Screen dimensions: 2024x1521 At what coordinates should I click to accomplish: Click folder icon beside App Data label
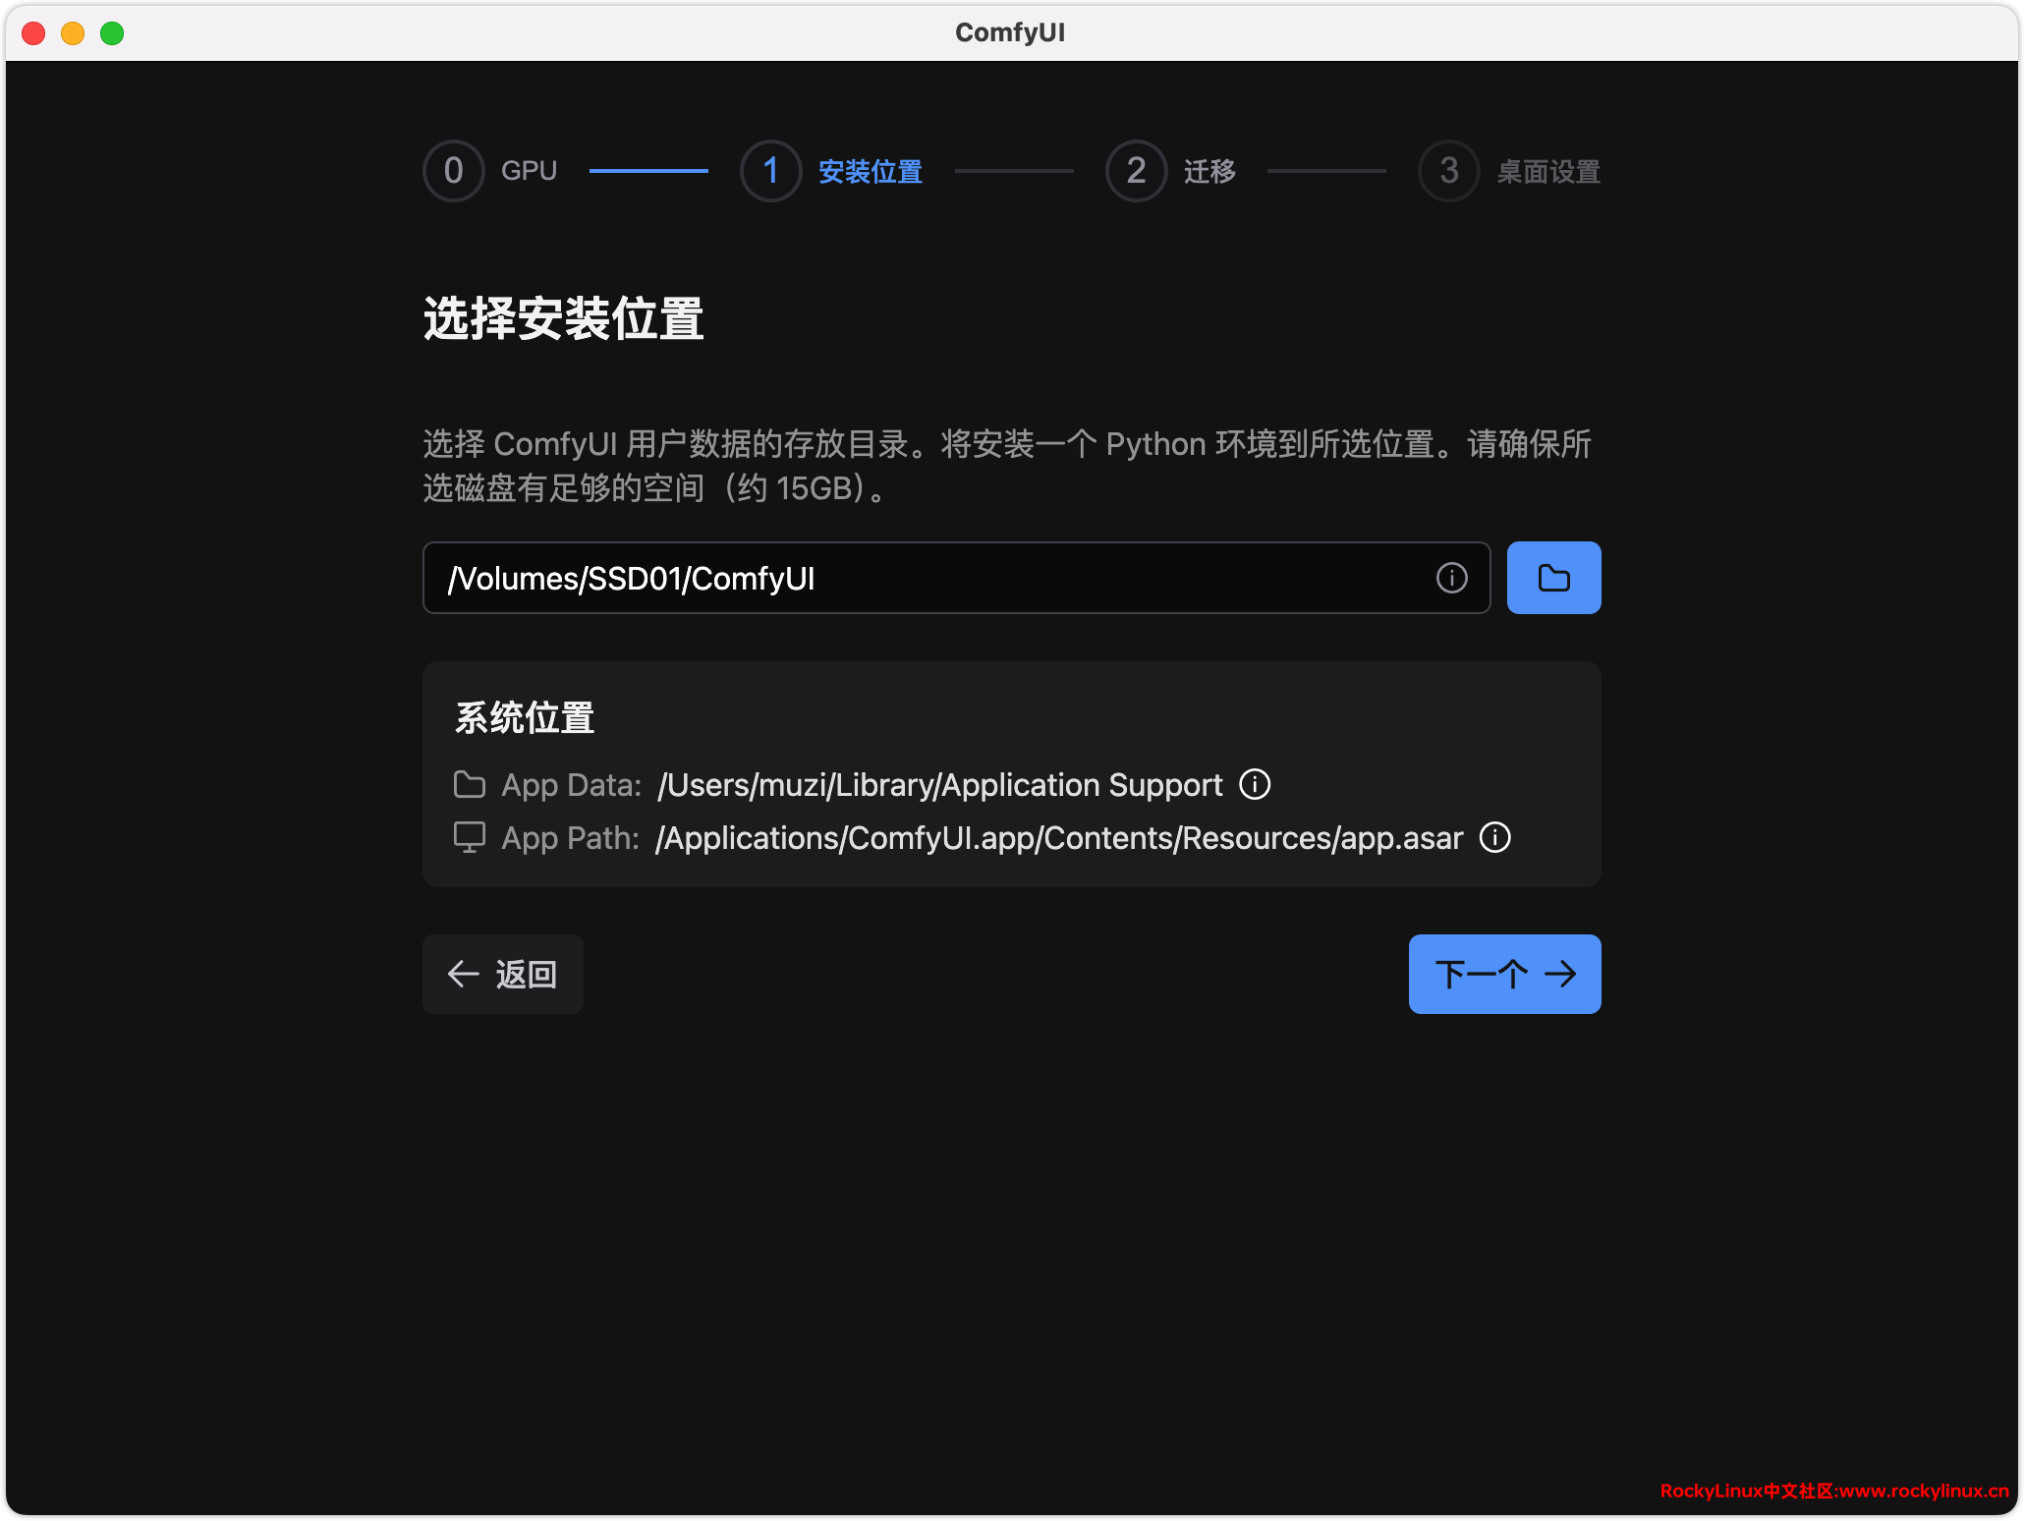470,784
